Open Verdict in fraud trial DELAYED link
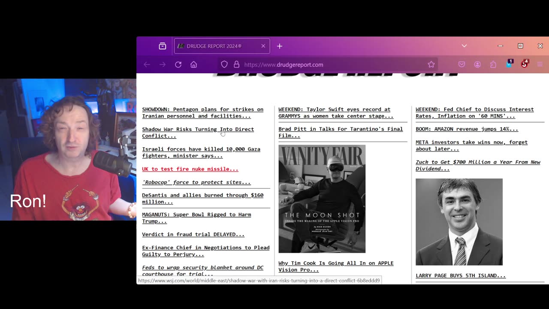 pyautogui.click(x=193, y=234)
